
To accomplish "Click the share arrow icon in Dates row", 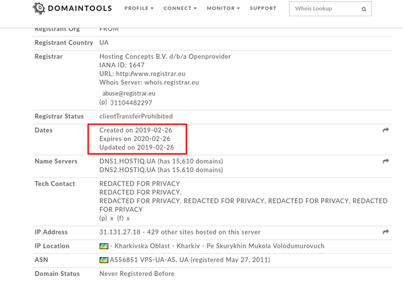I will click(385, 130).
